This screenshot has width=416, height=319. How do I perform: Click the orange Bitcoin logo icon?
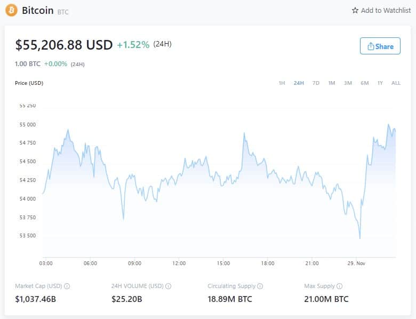[x=11, y=10]
